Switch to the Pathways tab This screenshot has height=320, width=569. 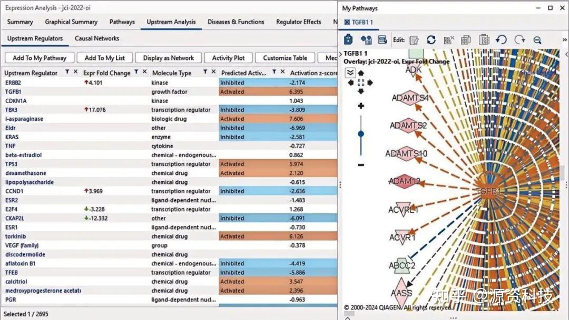122,22
